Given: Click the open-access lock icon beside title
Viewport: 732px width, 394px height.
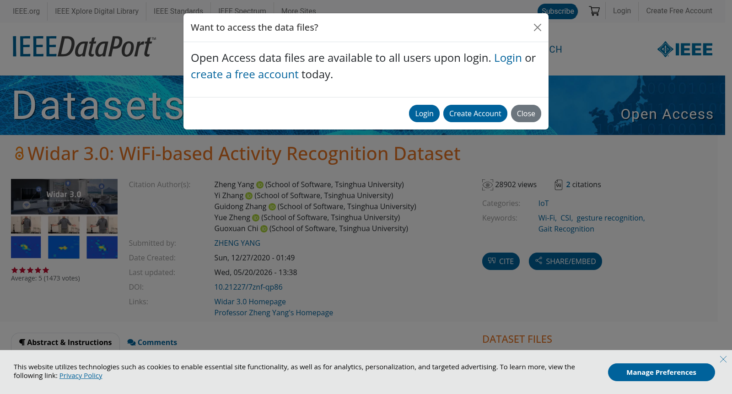Looking at the screenshot, I should point(19,153).
